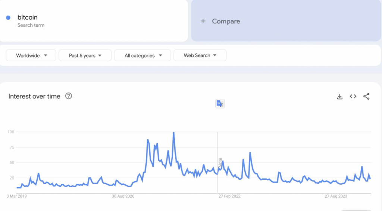Open embed code for the chart
Screen dimensions: 382x211
353,97
